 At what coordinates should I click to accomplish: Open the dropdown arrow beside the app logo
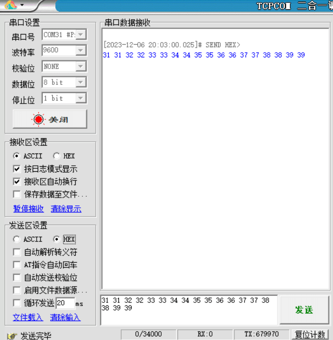click(22, 5)
